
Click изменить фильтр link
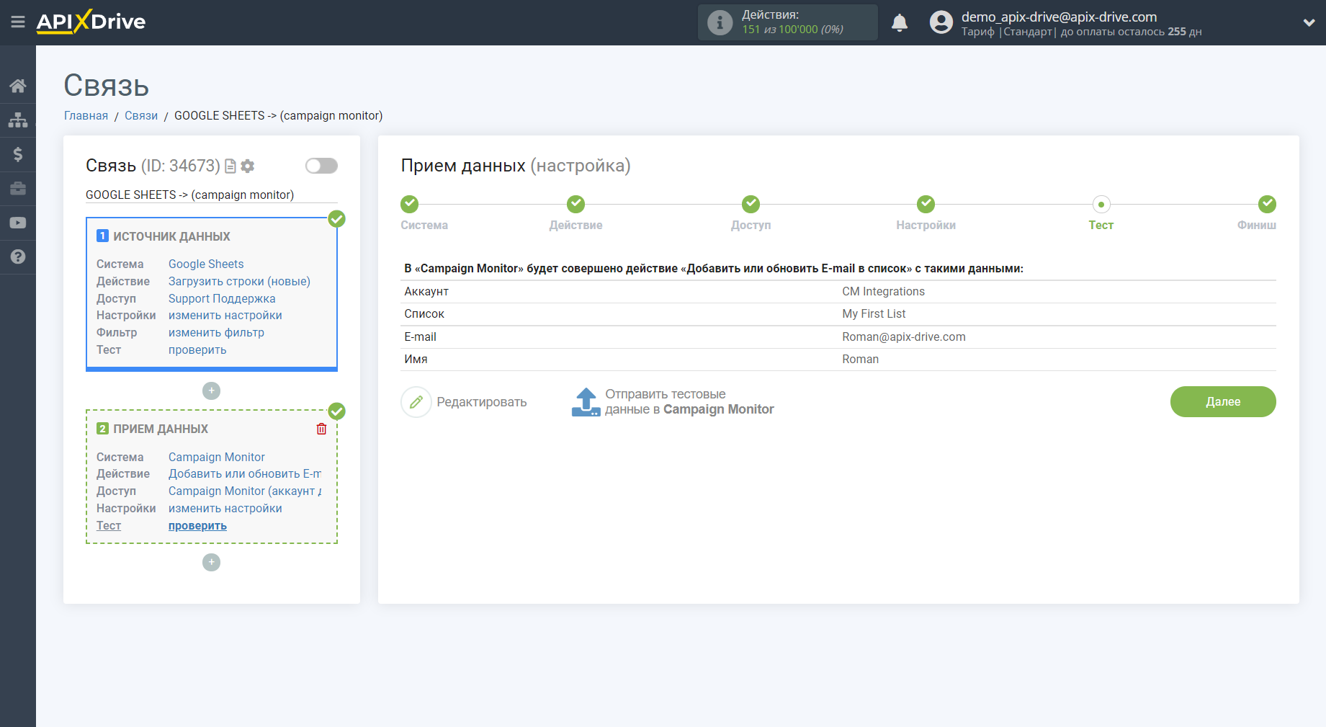coord(216,332)
